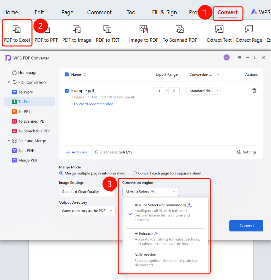This screenshot has width=271, height=280.
Task: Delete Example.pdf with the trash icon
Action: point(254,91)
